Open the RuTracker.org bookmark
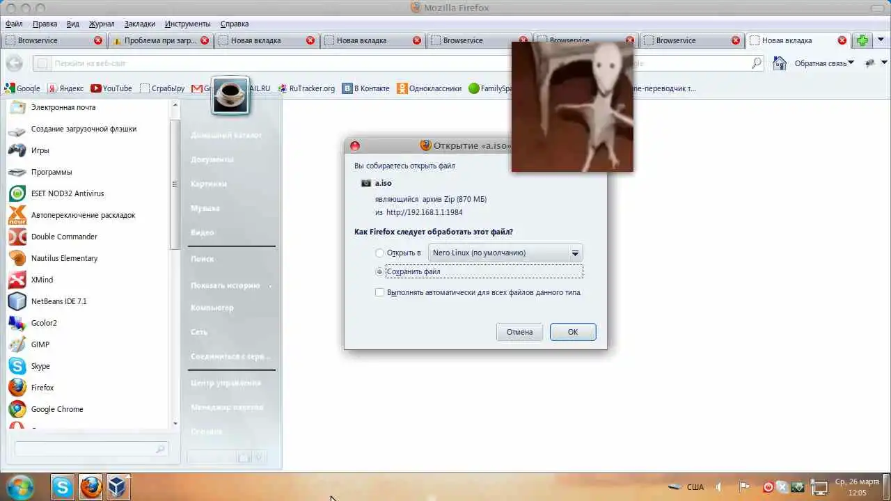 pyautogui.click(x=306, y=88)
